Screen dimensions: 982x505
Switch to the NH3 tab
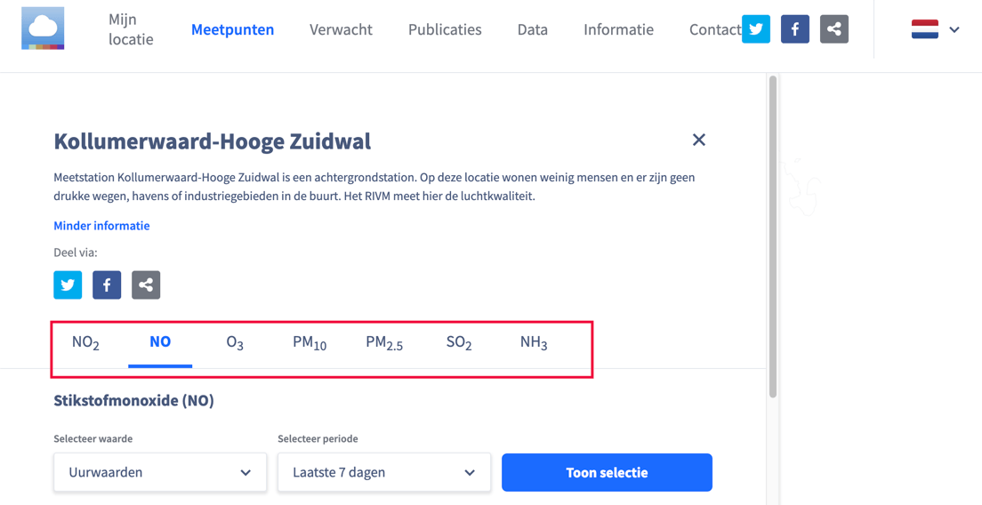tap(534, 343)
